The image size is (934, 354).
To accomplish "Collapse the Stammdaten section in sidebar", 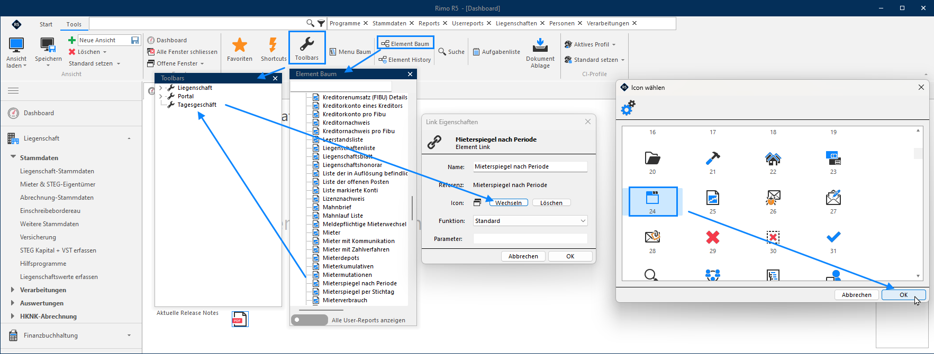I will click(x=13, y=157).
